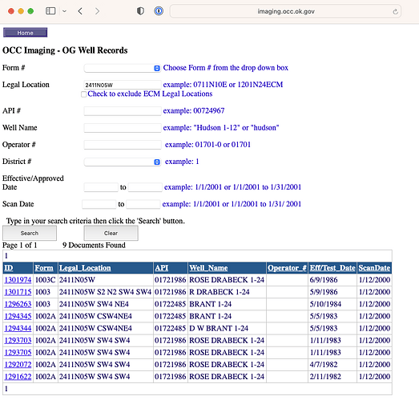Sort results by Well_Name column header
This screenshot has height=400, width=419.
click(208, 268)
